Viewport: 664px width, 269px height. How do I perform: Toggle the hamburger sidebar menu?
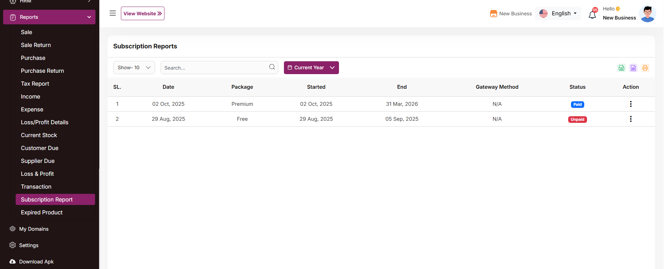click(113, 13)
